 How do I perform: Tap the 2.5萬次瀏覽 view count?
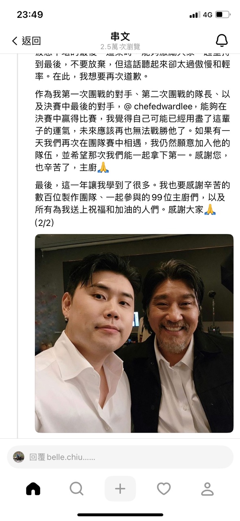point(120,47)
